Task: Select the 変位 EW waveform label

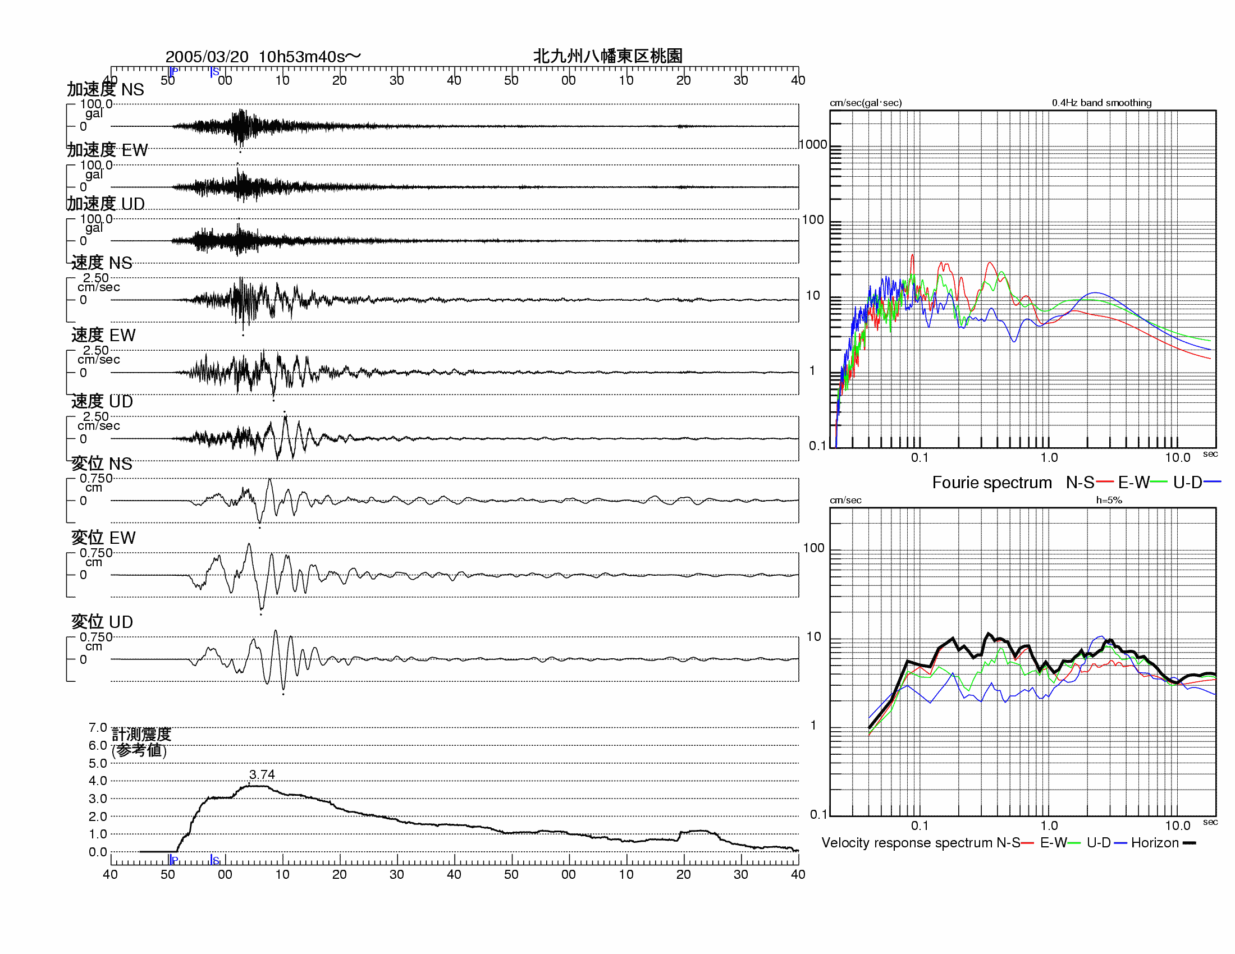Action: pyautogui.click(x=103, y=538)
